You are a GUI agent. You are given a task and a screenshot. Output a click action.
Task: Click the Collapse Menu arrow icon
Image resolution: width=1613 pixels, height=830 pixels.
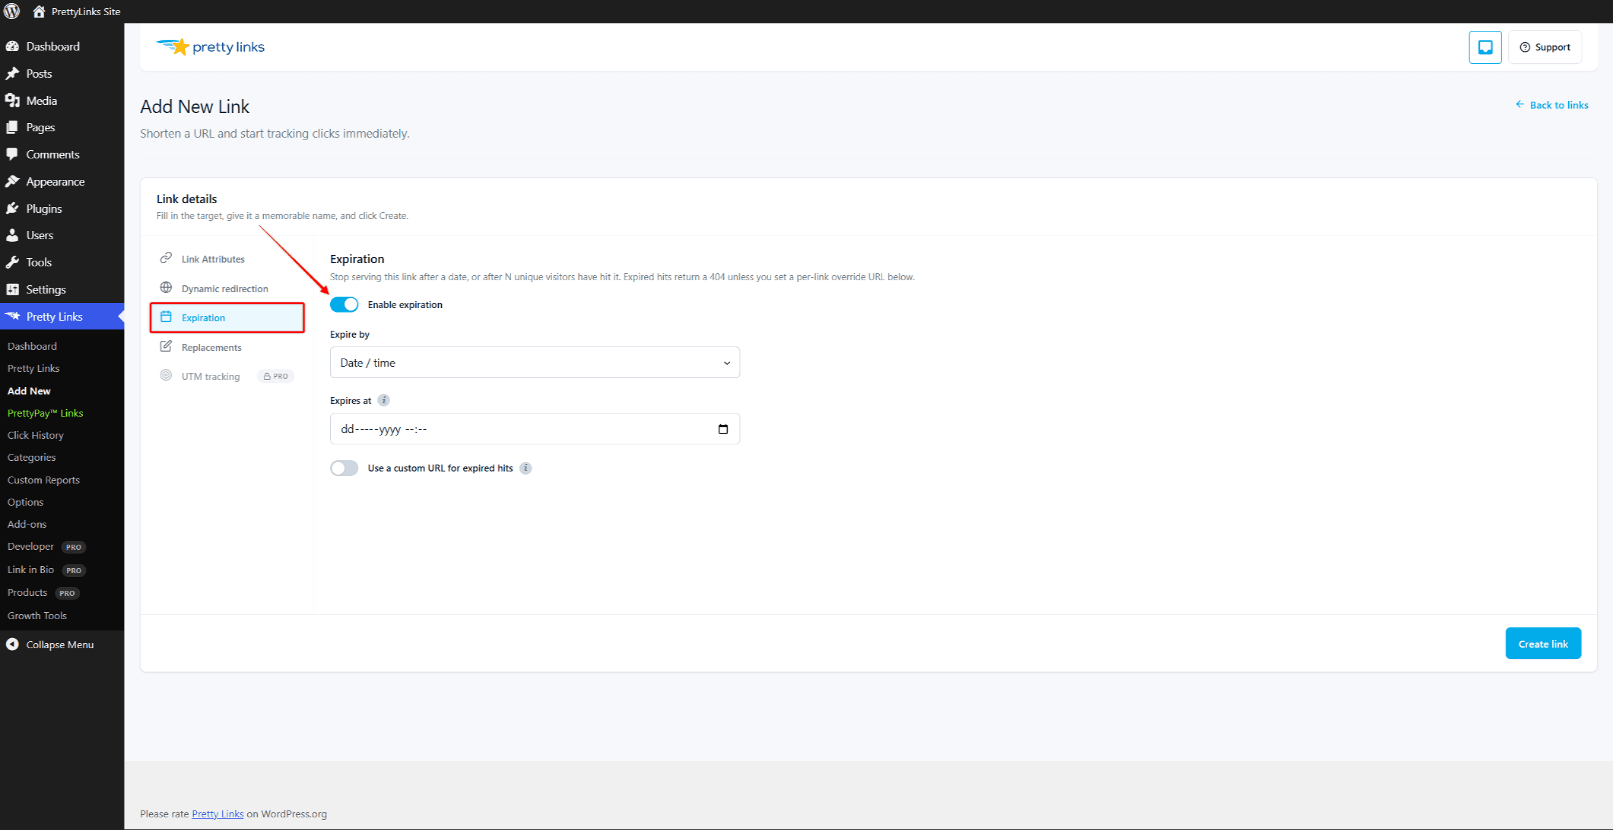[x=12, y=644]
